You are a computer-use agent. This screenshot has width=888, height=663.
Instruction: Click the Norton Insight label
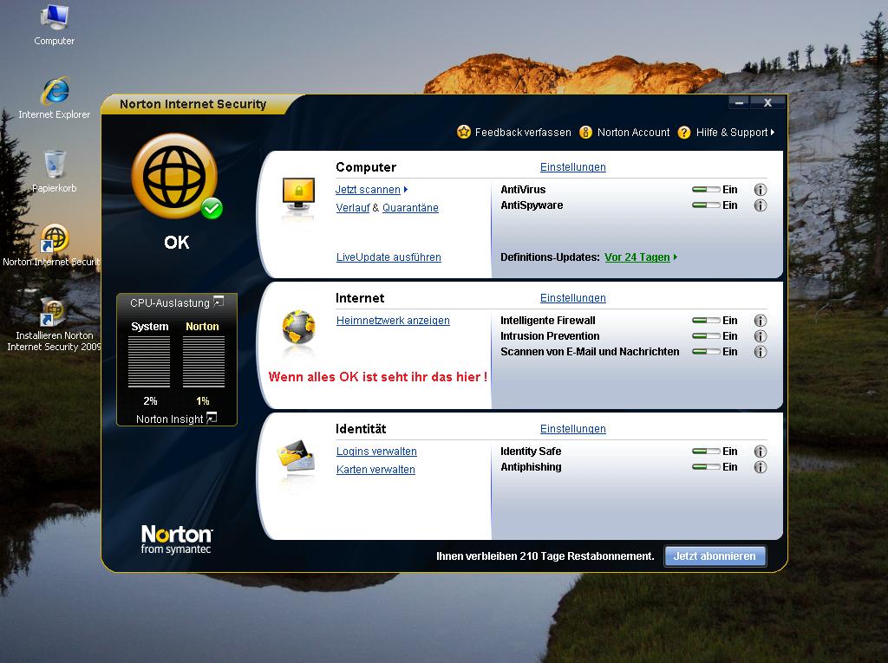click(x=169, y=419)
